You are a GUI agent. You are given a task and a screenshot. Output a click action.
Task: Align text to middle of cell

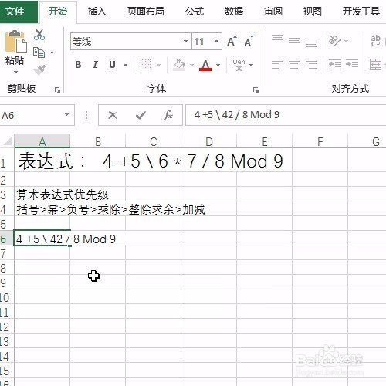pos(294,41)
